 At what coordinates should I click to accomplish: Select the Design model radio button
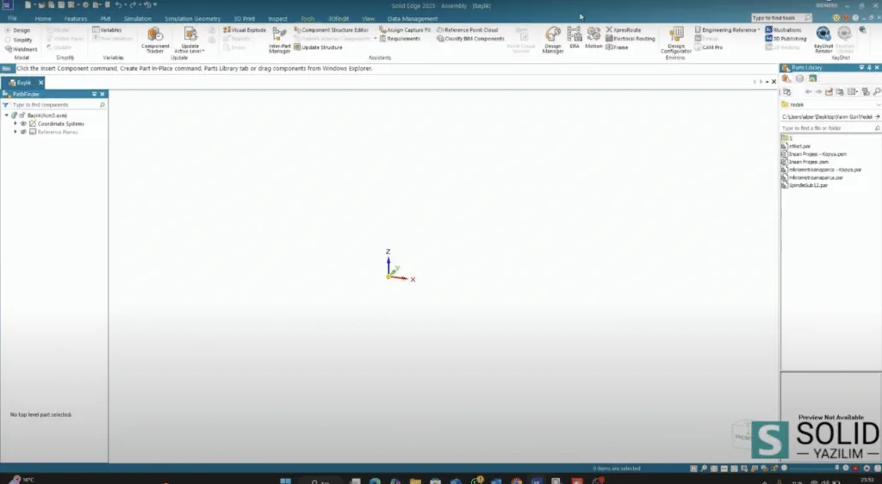pos(7,30)
